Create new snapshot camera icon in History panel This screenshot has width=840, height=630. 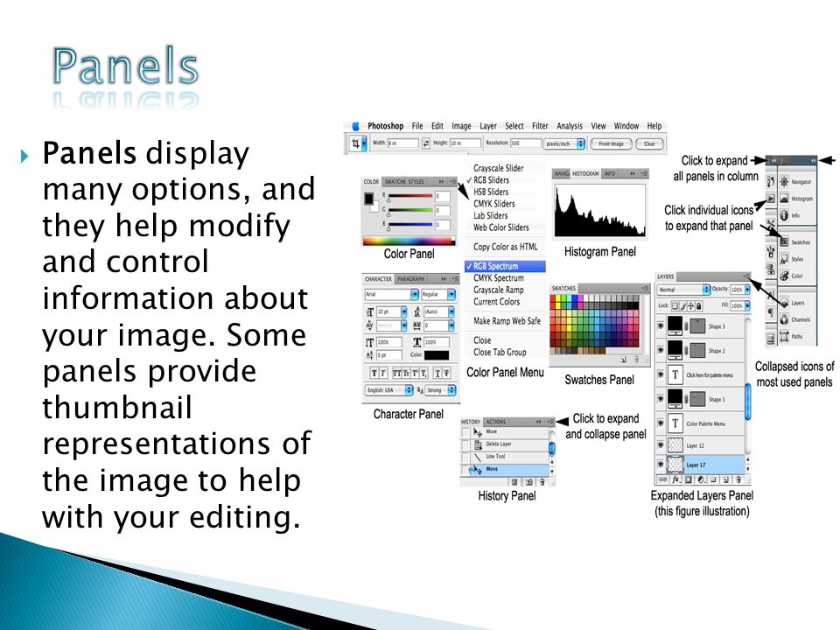(528, 482)
